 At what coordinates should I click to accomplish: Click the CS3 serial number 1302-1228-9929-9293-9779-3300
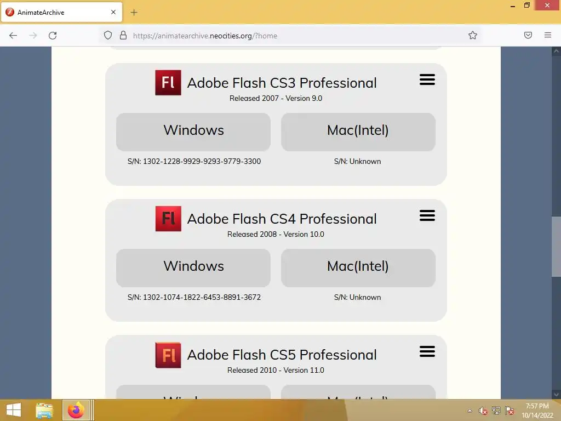202,162
